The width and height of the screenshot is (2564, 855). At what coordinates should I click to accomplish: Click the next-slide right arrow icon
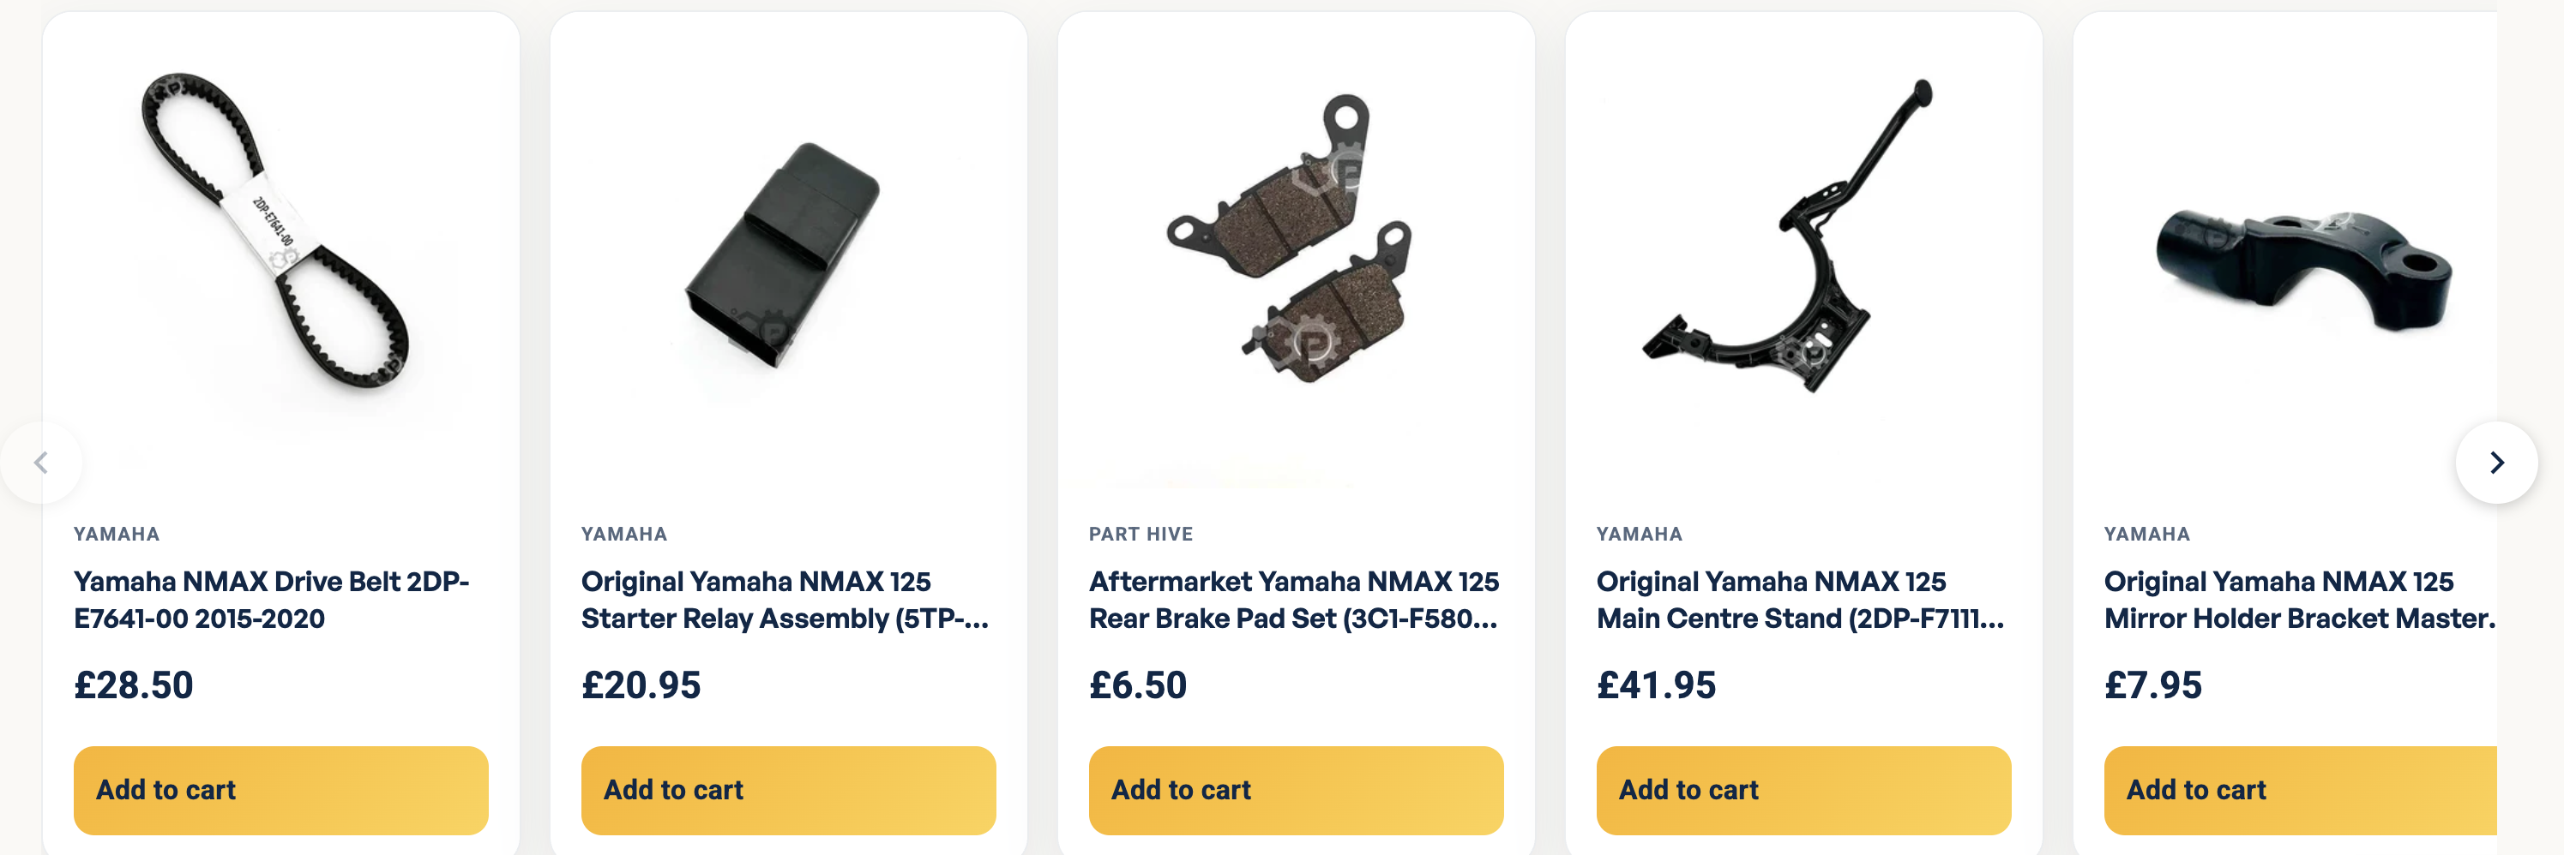(x=2495, y=463)
